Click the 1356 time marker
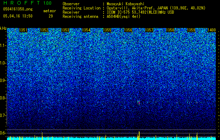The image size is (220, 140). (x=128, y=30)
